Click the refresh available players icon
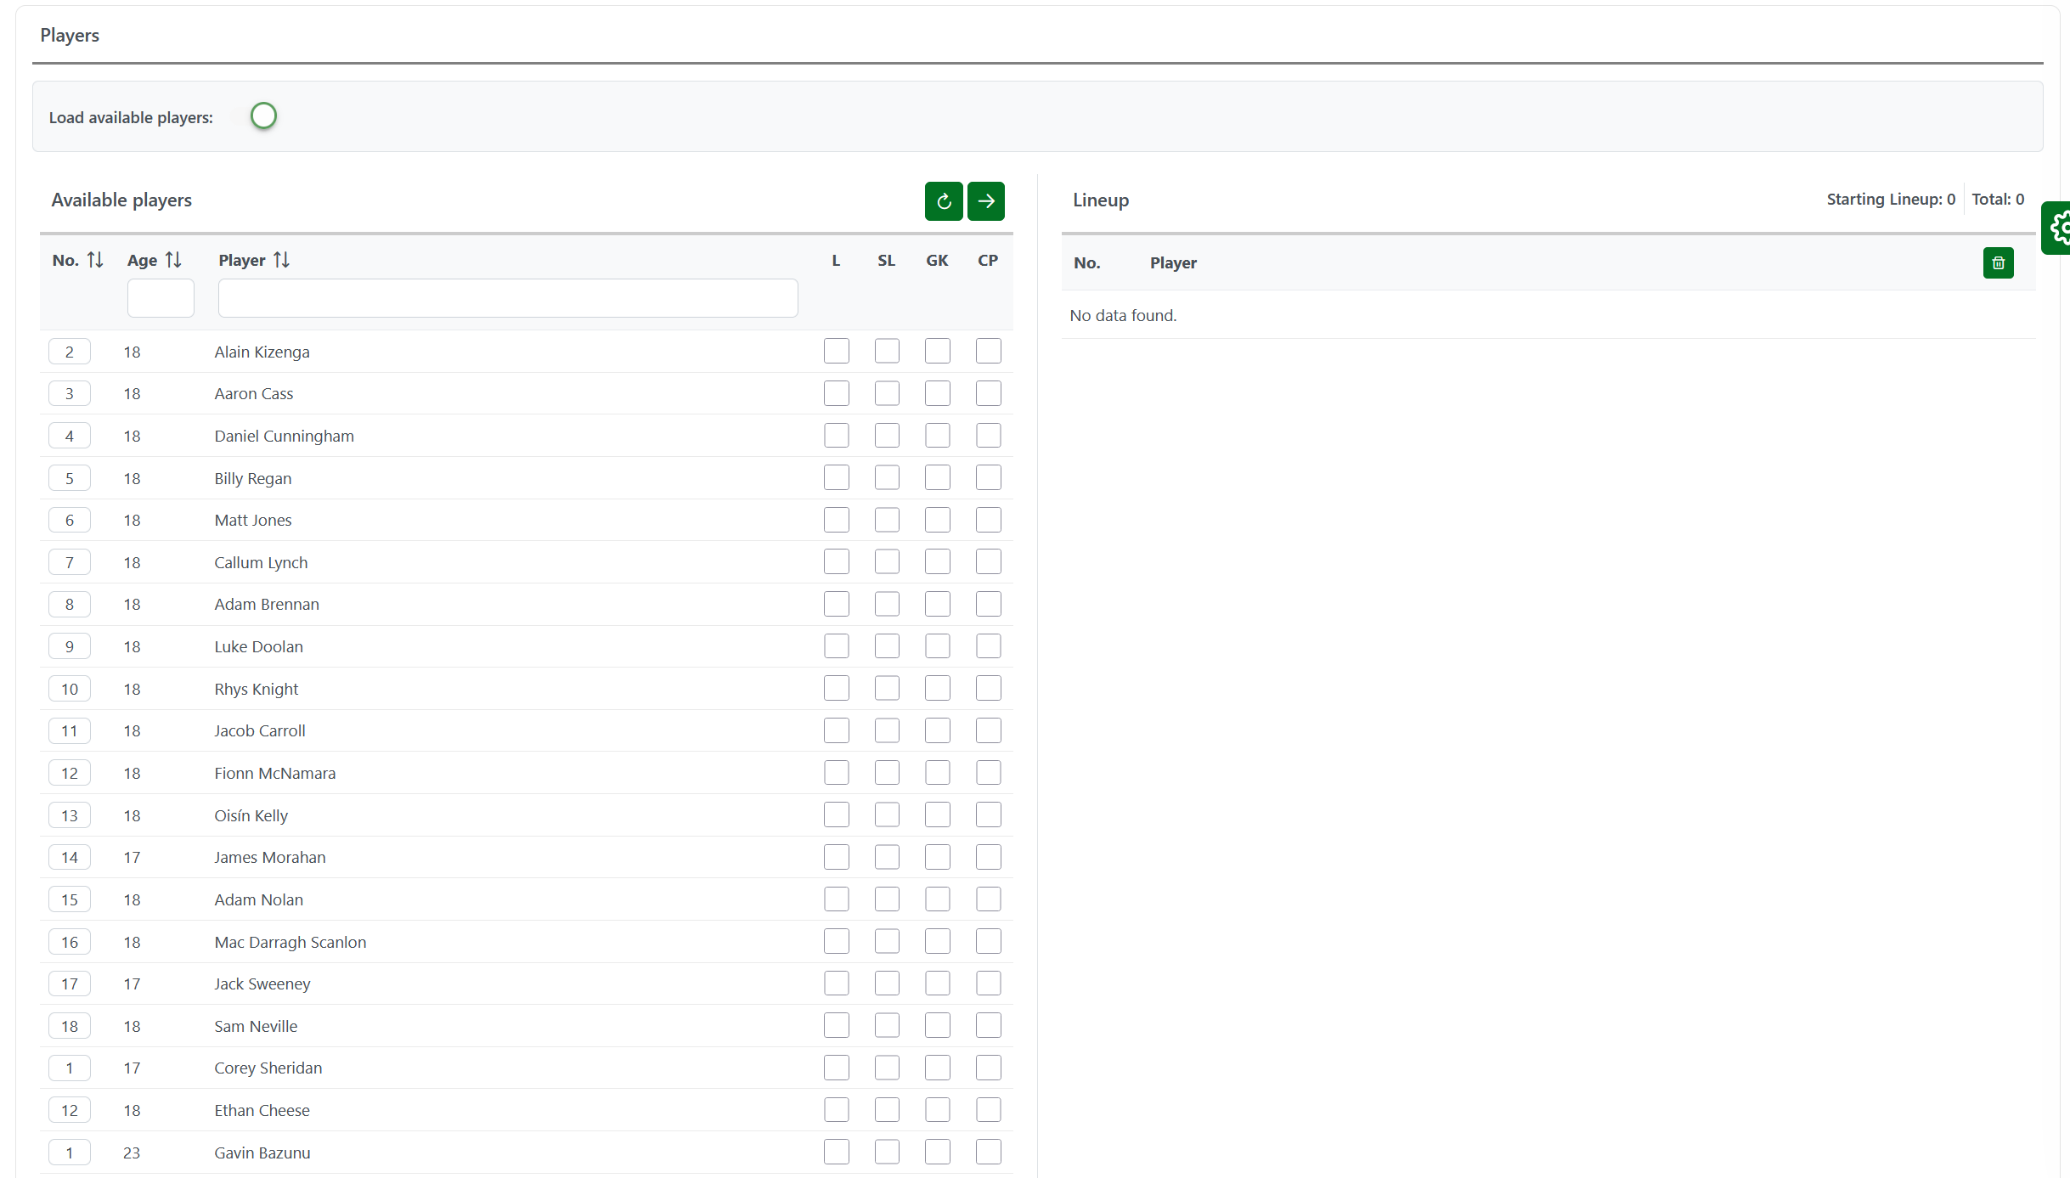2070x1178 pixels. click(943, 201)
